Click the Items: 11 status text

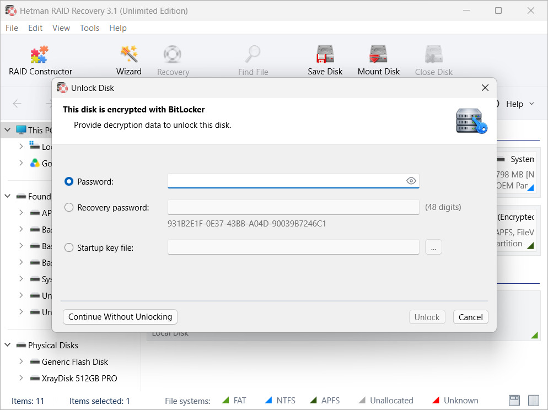pyautogui.click(x=28, y=401)
